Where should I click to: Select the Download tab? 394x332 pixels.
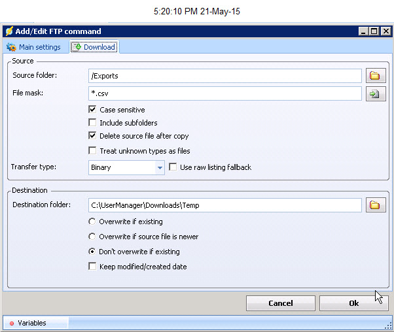click(x=94, y=47)
